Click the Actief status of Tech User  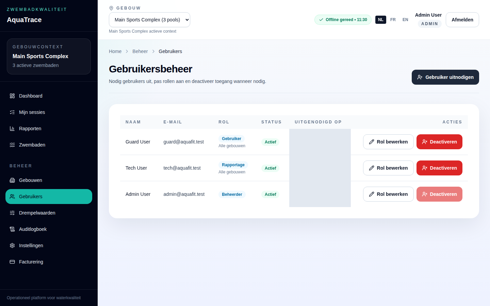click(270, 168)
